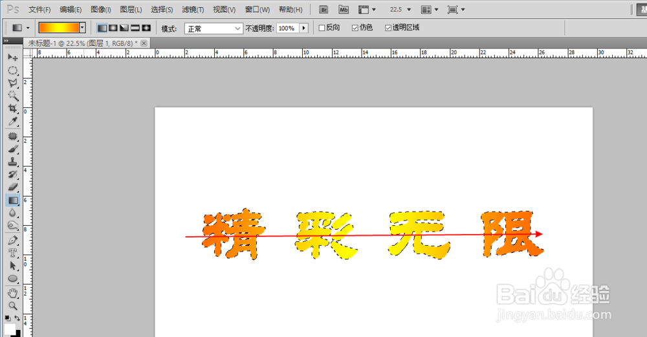Open the 编辑(E) menu
Viewport: 647px width, 337px height.
(x=71, y=10)
